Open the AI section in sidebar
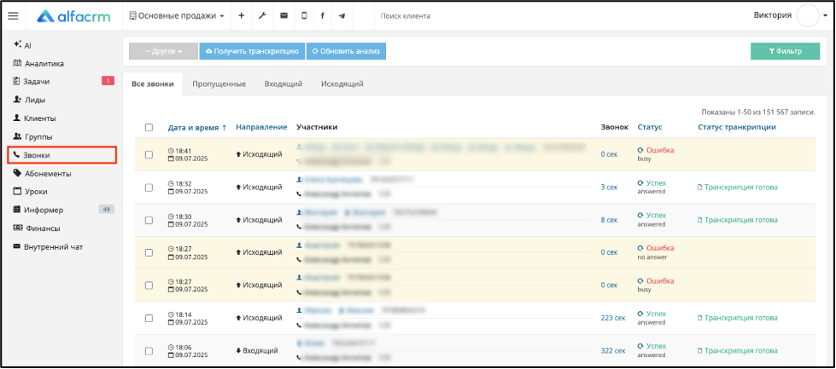Screen dimensions: 836x369 [22, 46]
